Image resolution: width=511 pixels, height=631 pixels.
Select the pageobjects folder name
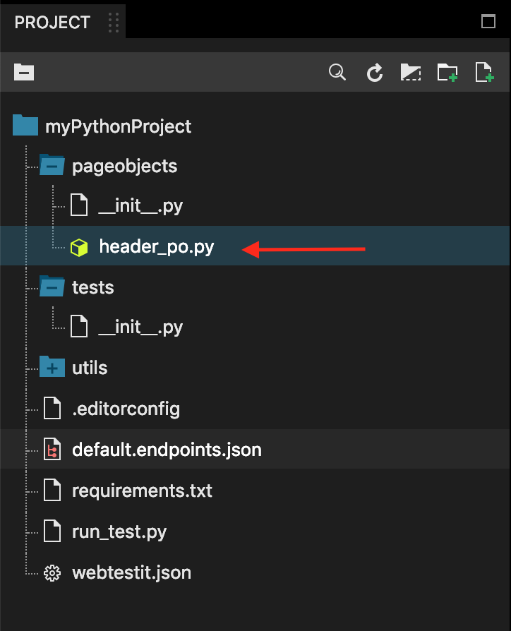tap(125, 166)
